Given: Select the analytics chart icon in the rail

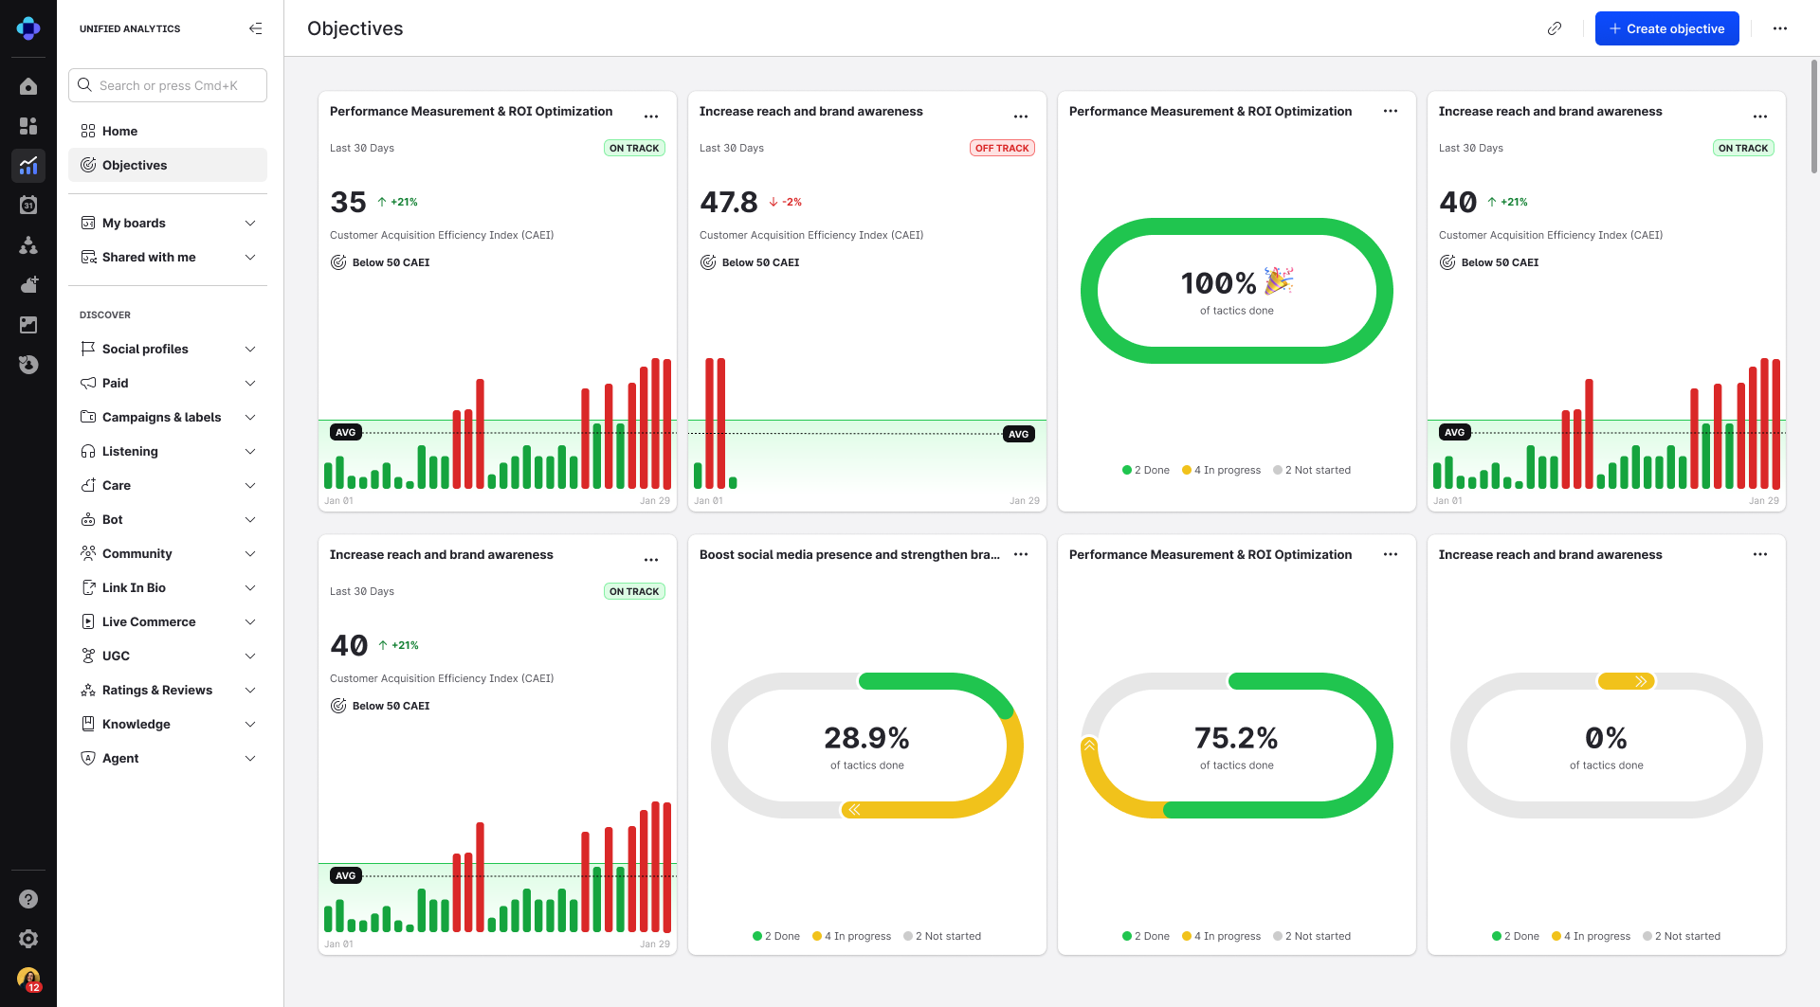Looking at the screenshot, I should tap(28, 166).
